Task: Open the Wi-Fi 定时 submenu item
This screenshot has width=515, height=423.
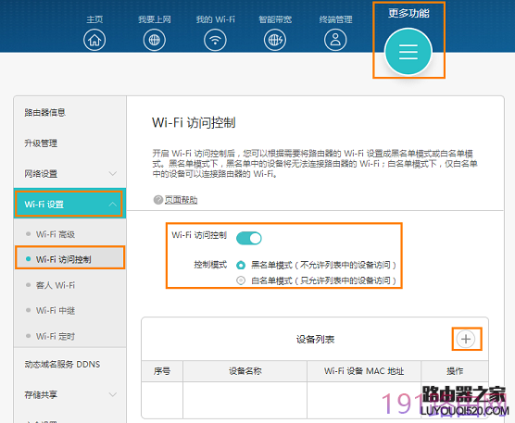Action: [x=56, y=336]
